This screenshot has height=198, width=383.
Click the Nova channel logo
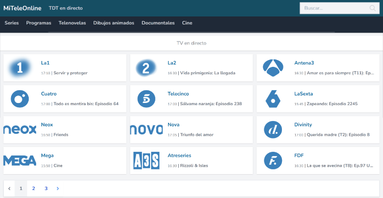(146, 130)
